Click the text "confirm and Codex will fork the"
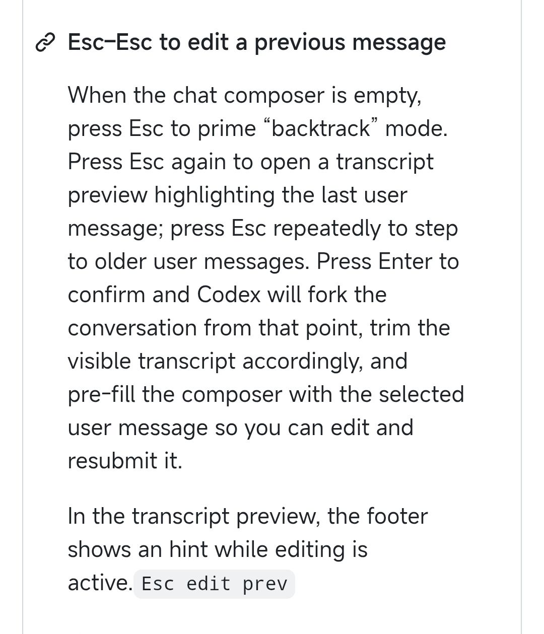 pyautogui.click(x=227, y=295)
